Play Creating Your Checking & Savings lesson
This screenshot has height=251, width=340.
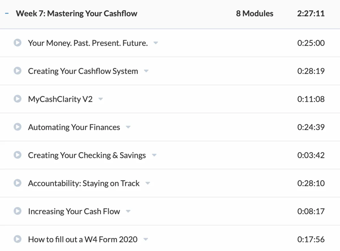18,155
